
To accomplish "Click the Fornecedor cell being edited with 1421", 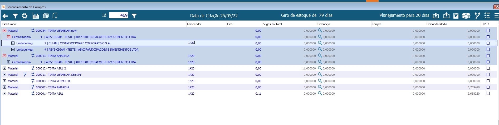I will (x=206, y=43).
